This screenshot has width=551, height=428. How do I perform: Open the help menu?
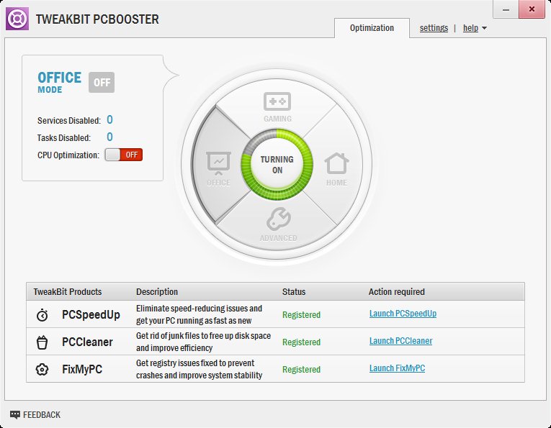(470, 28)
